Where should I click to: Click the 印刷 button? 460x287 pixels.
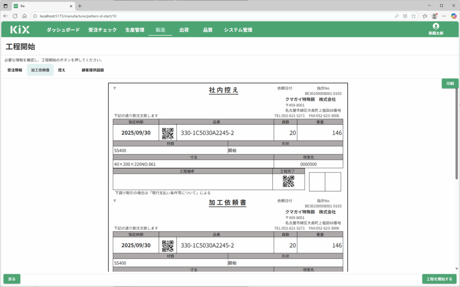[x=449, y=84]
